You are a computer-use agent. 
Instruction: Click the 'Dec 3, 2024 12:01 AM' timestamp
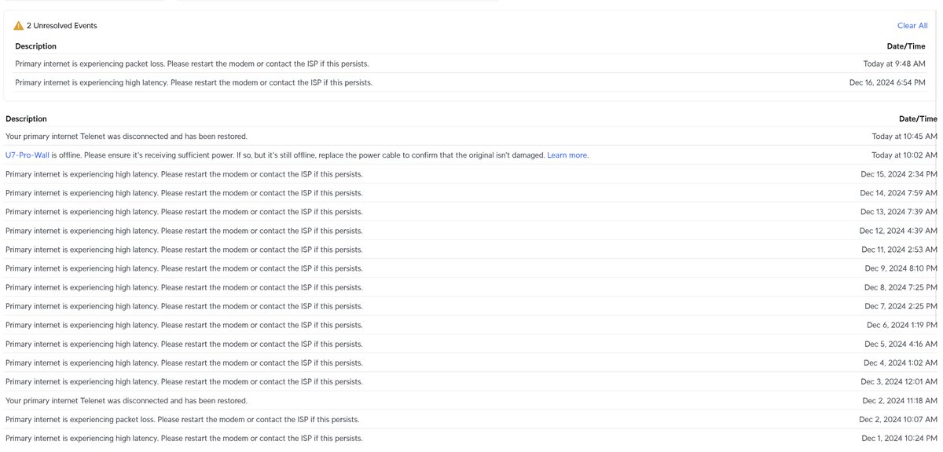pyautogui.click(x=899, y=381)
